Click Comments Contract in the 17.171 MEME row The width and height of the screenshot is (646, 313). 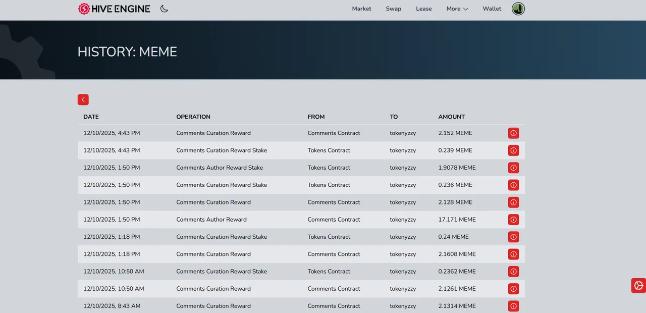point(334,220)
